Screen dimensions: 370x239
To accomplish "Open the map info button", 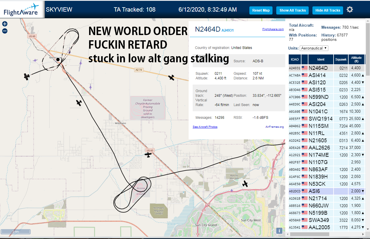I will tap(279, 231).
